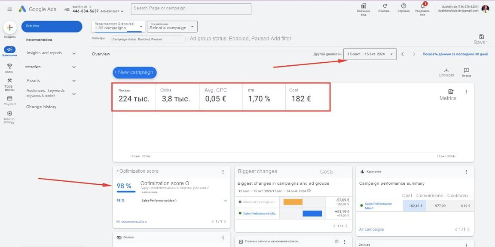
Task: Click the refresh icon in header
Action: [x=385, y=6]
